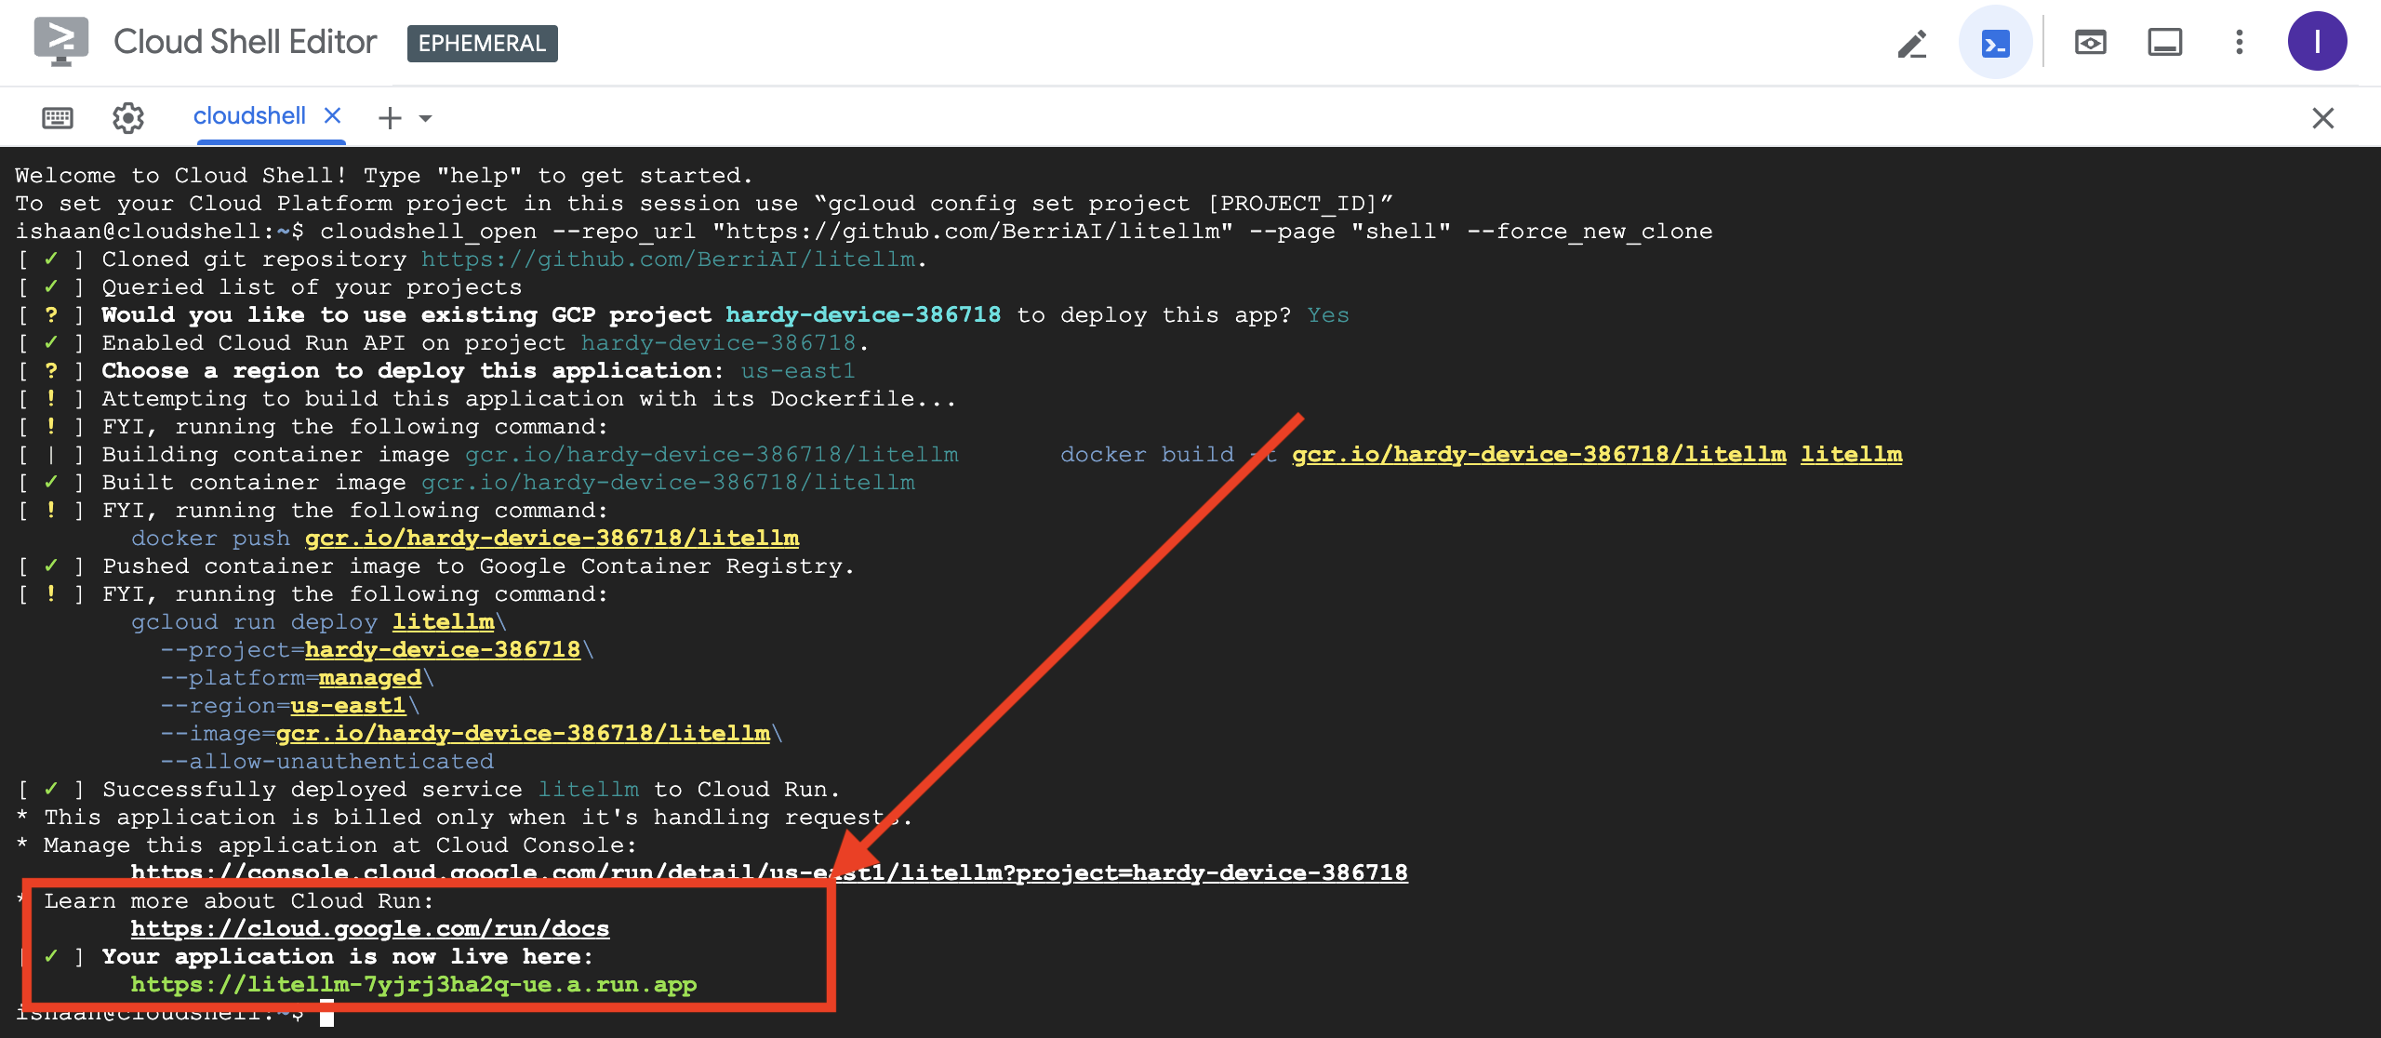
Task: Toggle the terminal with the shell icon
Action: (x=1995, y=44)
